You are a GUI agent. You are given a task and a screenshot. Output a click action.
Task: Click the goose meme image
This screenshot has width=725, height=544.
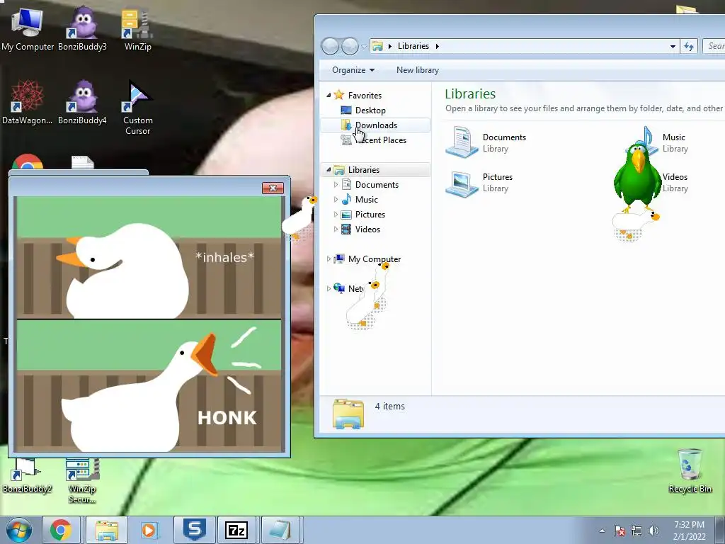tap(149, 324)
